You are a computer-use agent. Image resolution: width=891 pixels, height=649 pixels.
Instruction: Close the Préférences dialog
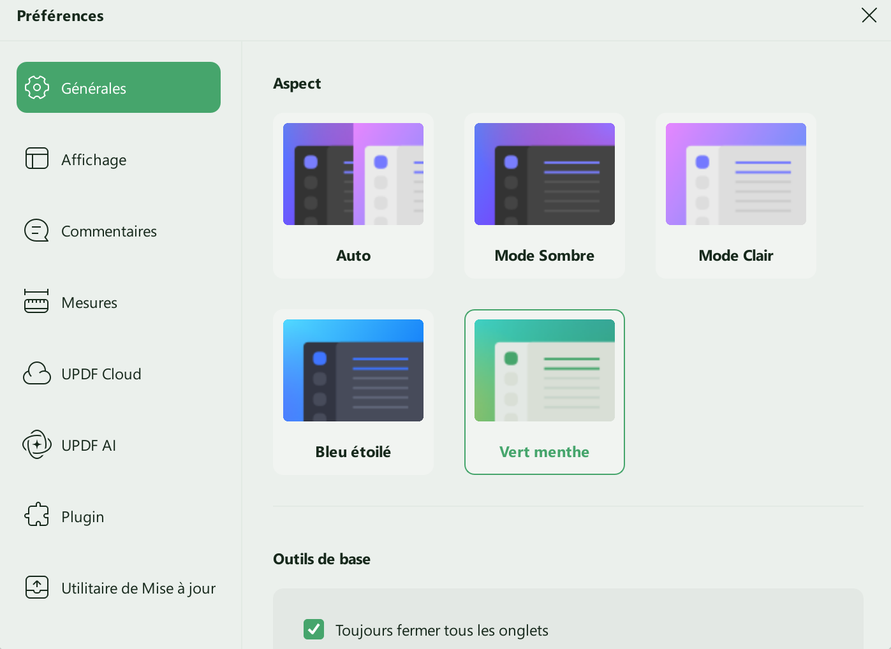[869, 15]
